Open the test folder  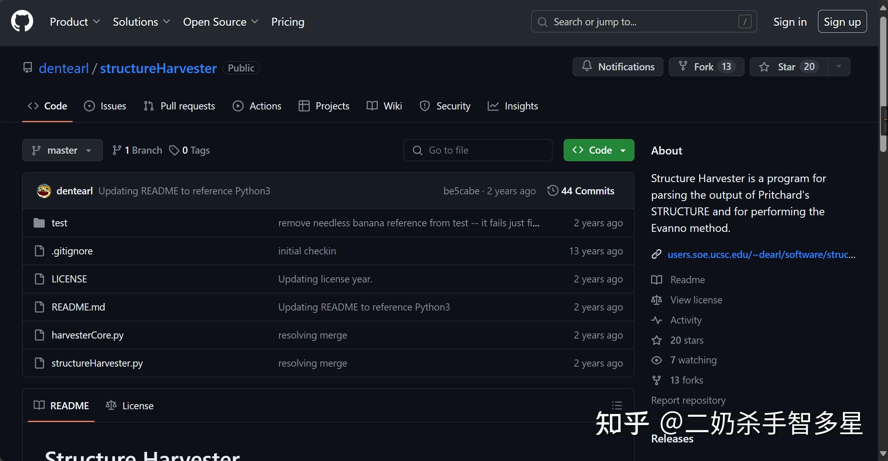pos(59,223)
